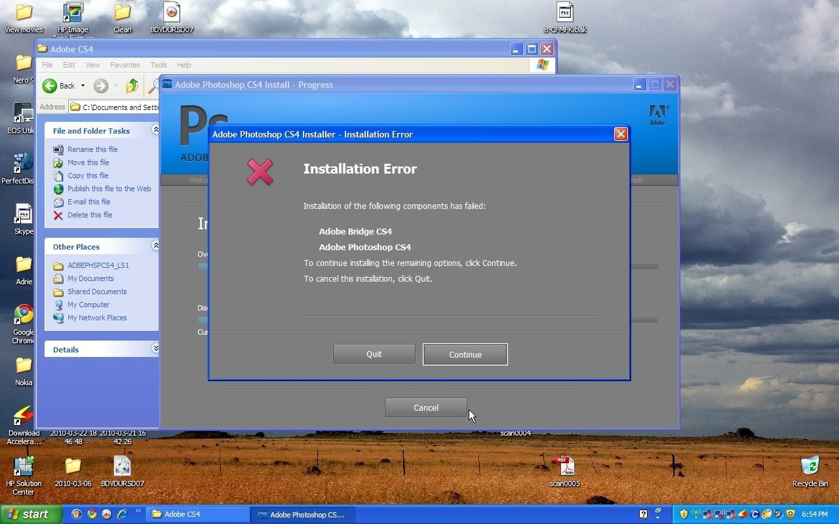Viewport: 839px width, 524px height.
Task: Go Back in the Adobe CS4 folder window
Action: click(59, 86)
